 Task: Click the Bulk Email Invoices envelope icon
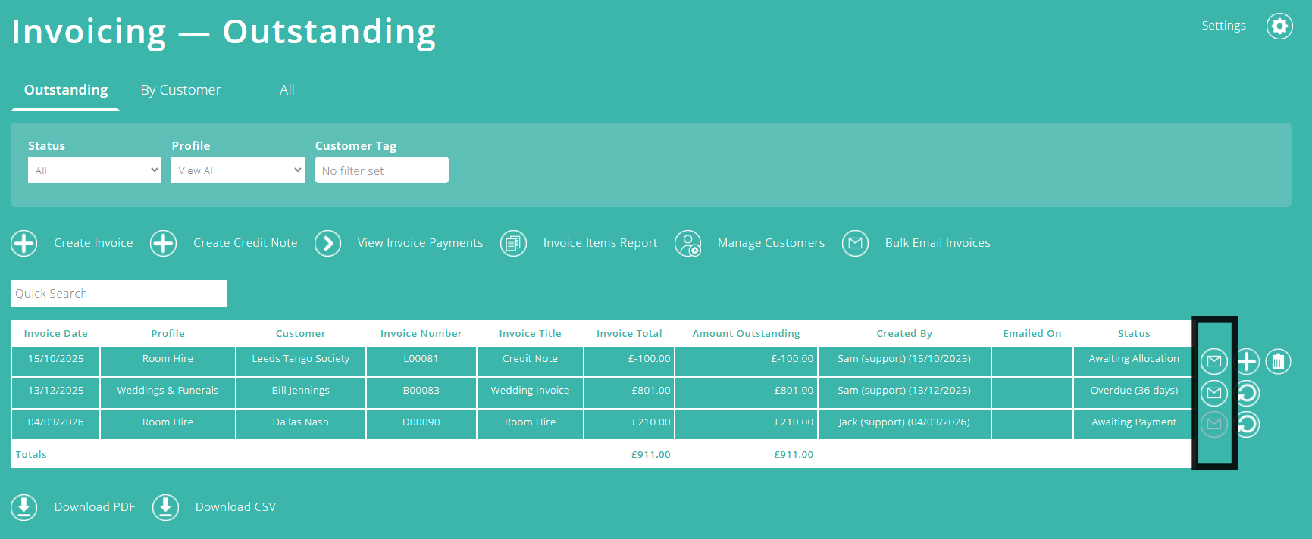(x=855, y=243)
